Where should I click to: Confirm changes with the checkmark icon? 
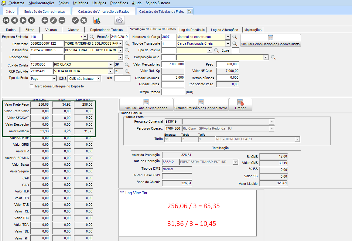(75, 20)
